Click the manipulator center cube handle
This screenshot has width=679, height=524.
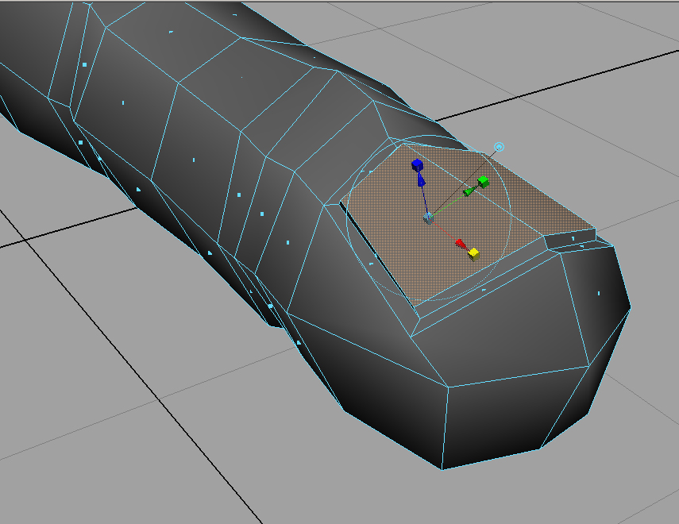[428, 218]
